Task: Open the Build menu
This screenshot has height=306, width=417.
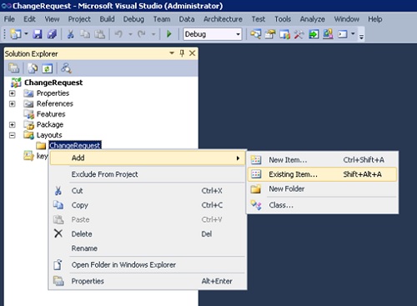Action: [107, 19]
